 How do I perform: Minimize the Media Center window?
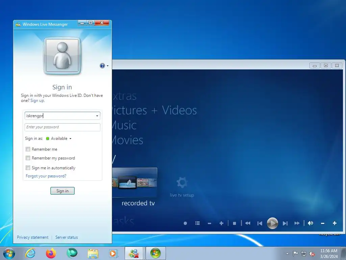tap(315, 66)
